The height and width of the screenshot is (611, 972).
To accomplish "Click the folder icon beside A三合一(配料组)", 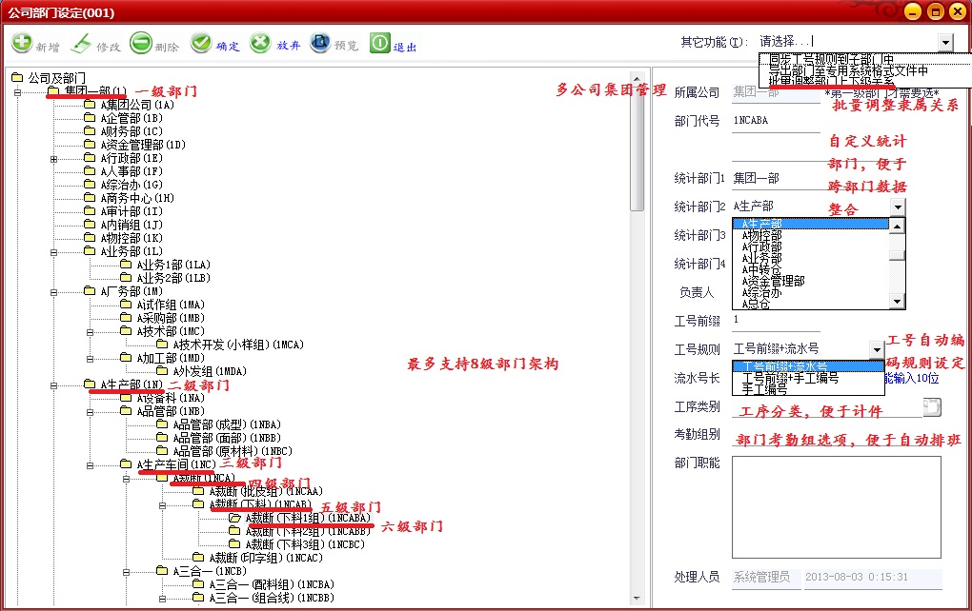I will pyautogui.click(x=198, y=583).
